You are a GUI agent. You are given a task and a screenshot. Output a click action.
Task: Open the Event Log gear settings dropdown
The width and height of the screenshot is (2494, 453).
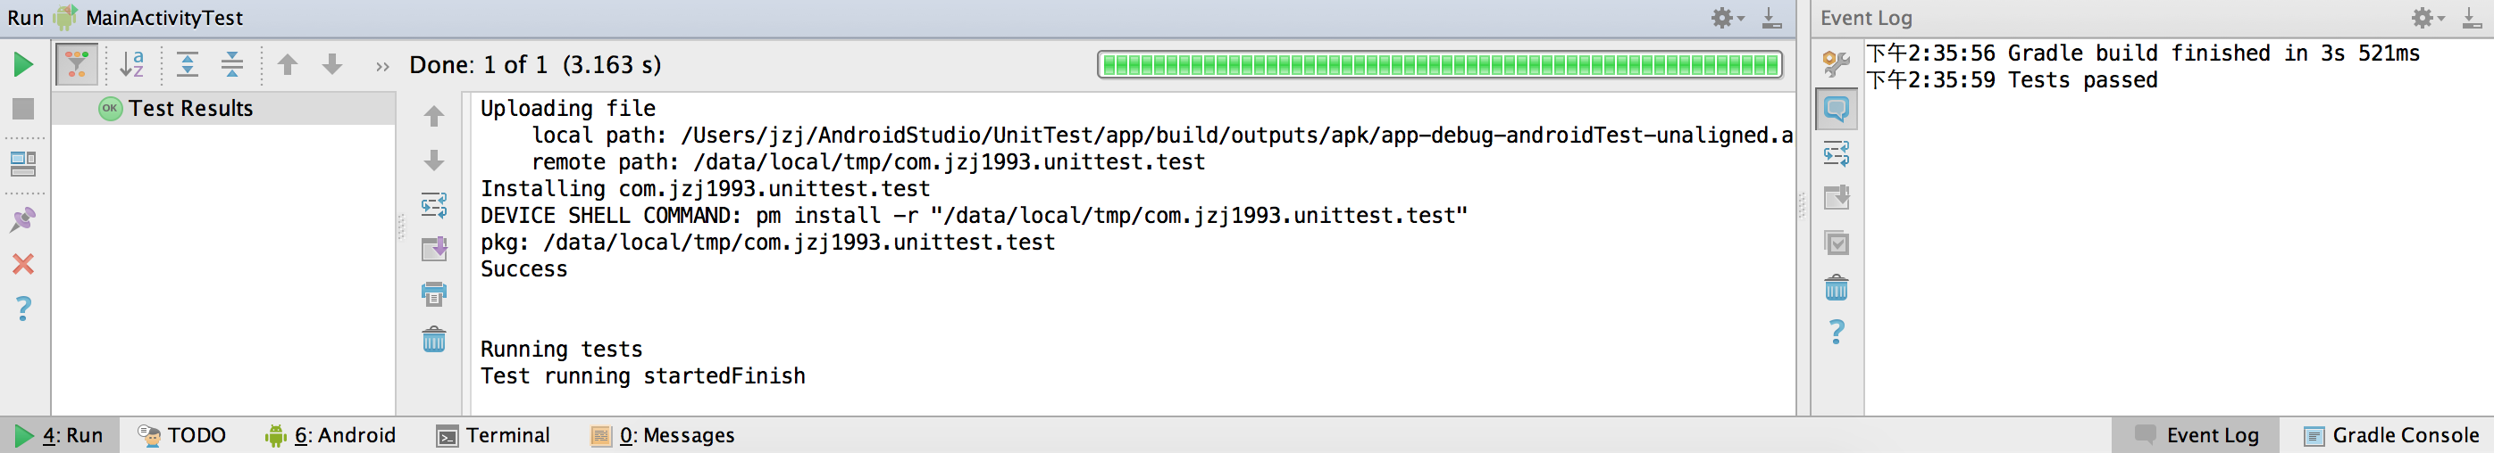click(x=2427, y=17)
